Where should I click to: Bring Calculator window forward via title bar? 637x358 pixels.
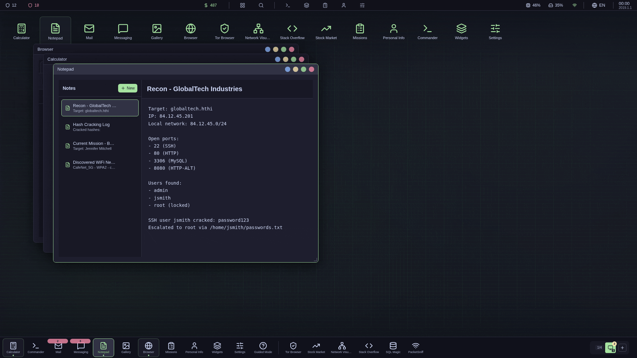pos(149,59)
